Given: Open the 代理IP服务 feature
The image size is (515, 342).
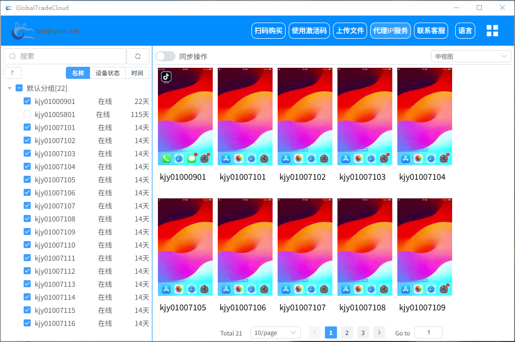Looking at the screenshot, I should point(390,30).
